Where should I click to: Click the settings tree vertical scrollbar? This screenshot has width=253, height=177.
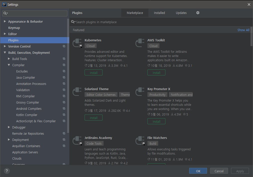pos(68,76)
